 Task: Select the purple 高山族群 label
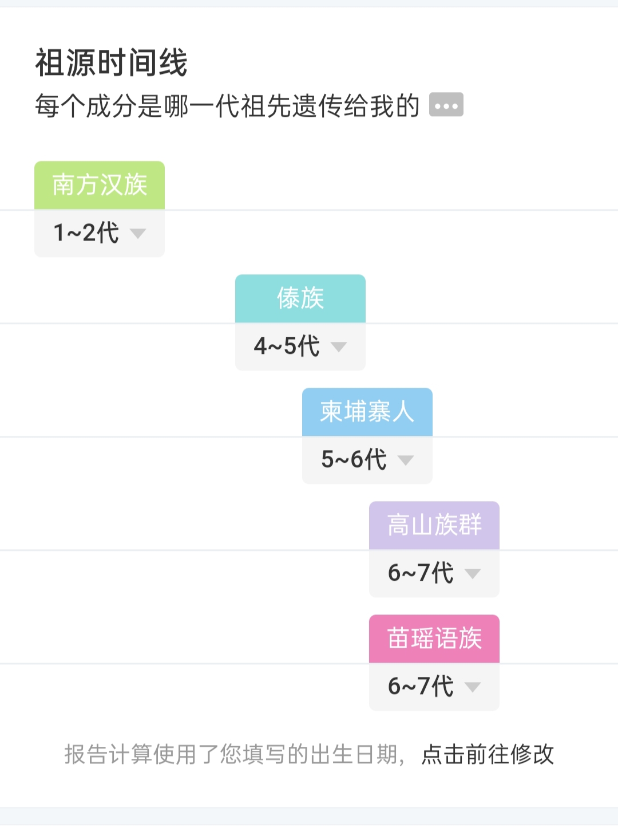point(434,525)
